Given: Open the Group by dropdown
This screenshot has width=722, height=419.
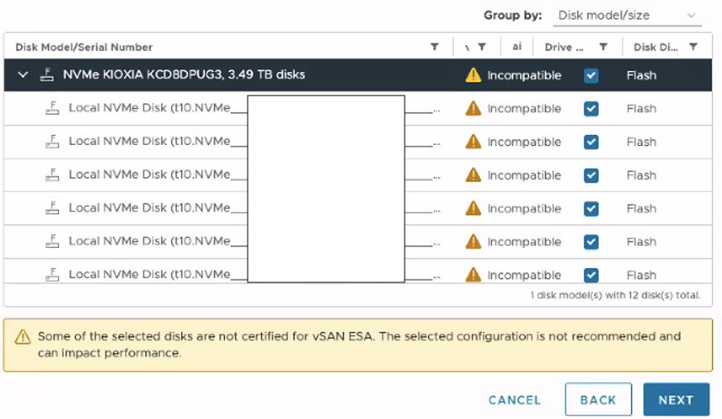Looking at the screenshot, I should tap(627, 15).
